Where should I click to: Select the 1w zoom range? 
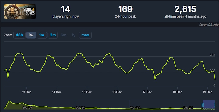[31, 35]
